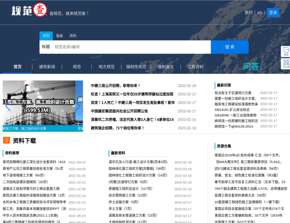Open question 麻烦找一下gb50128-2014
This screenshot has height=223, width=290.
(x=234, y=127)
